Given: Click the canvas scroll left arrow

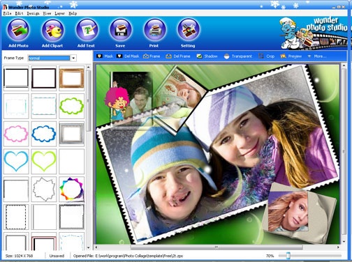Looking at the screenshot, I should pos(96,247).
